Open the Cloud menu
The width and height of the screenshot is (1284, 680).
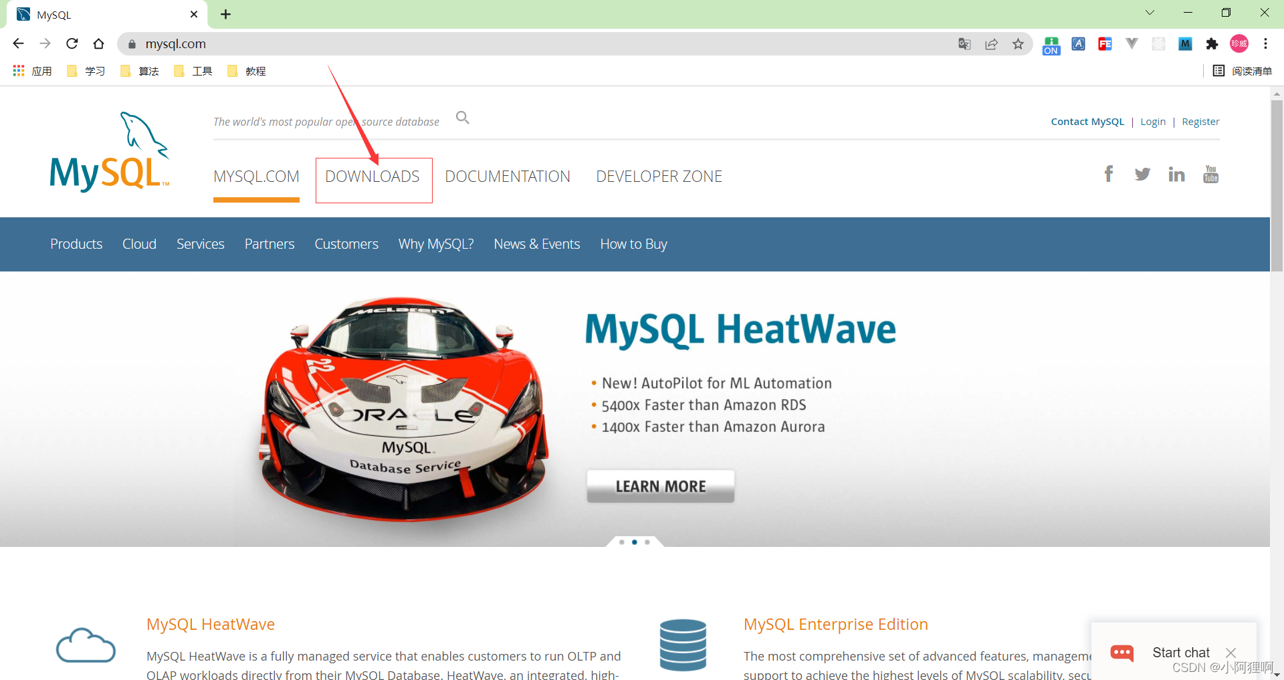click(139, 244)
